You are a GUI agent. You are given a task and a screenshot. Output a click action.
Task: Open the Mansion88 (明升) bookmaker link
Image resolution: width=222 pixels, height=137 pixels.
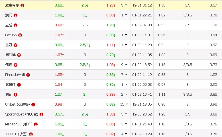[19, 124]
